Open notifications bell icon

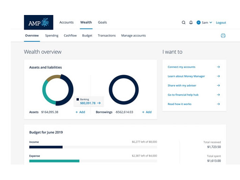click(x=191, y=22)
